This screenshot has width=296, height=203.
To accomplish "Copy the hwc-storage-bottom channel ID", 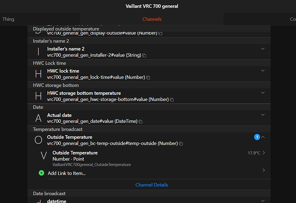I will click(x=172, y=100).
